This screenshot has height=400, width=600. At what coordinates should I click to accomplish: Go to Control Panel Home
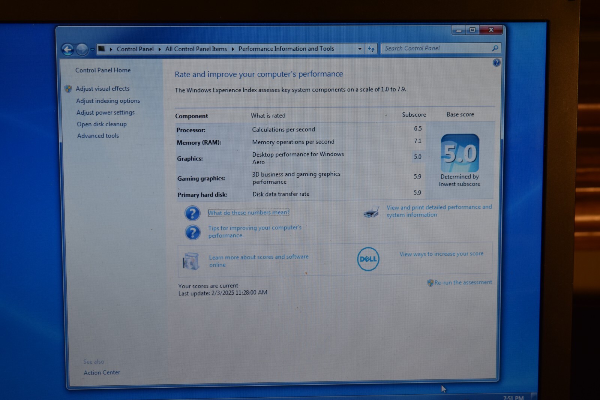[103, 70]
